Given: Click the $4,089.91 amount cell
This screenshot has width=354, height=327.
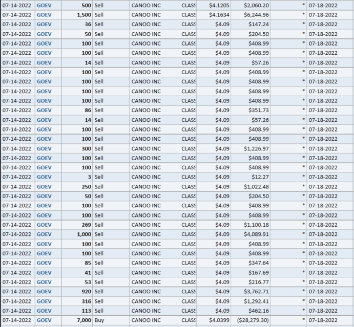Looking at the screenshot, I should (251, 234).
